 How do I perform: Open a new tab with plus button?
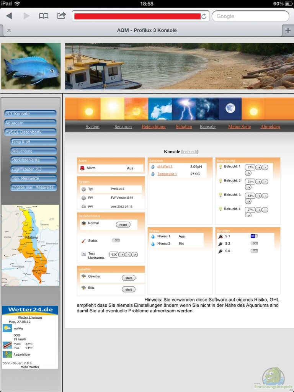[x=287, y=30]
